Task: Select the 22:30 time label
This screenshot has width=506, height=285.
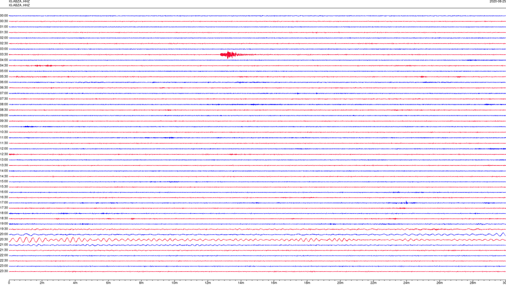Action: point(4,260)
